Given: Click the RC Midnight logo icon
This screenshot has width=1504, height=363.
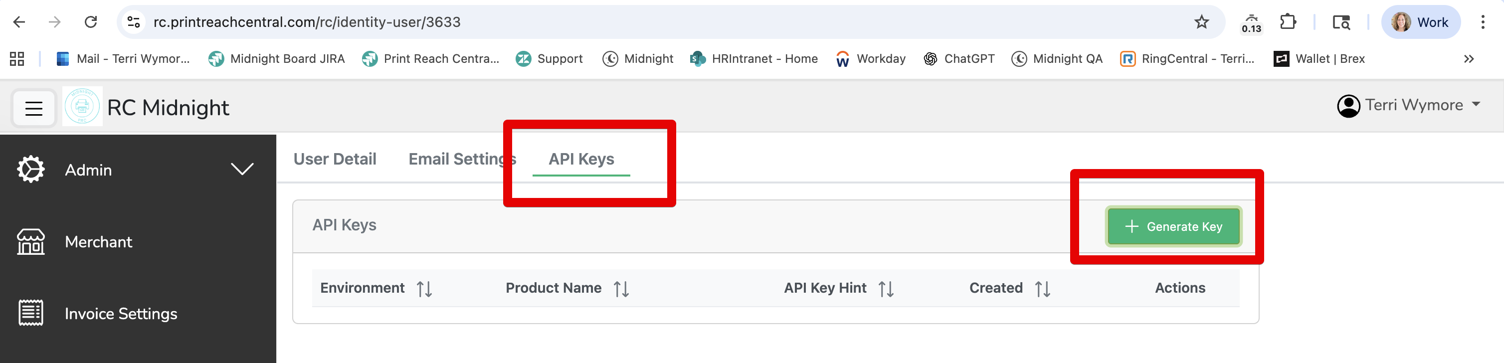Looking at the screenshot, I should pyautogui.click(x=82, y=107).
